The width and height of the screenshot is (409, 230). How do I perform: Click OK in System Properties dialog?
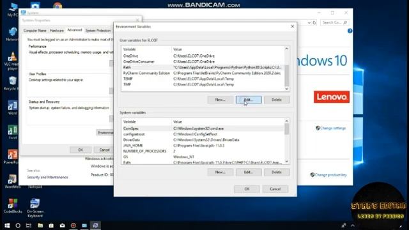[x=81, y=150]
